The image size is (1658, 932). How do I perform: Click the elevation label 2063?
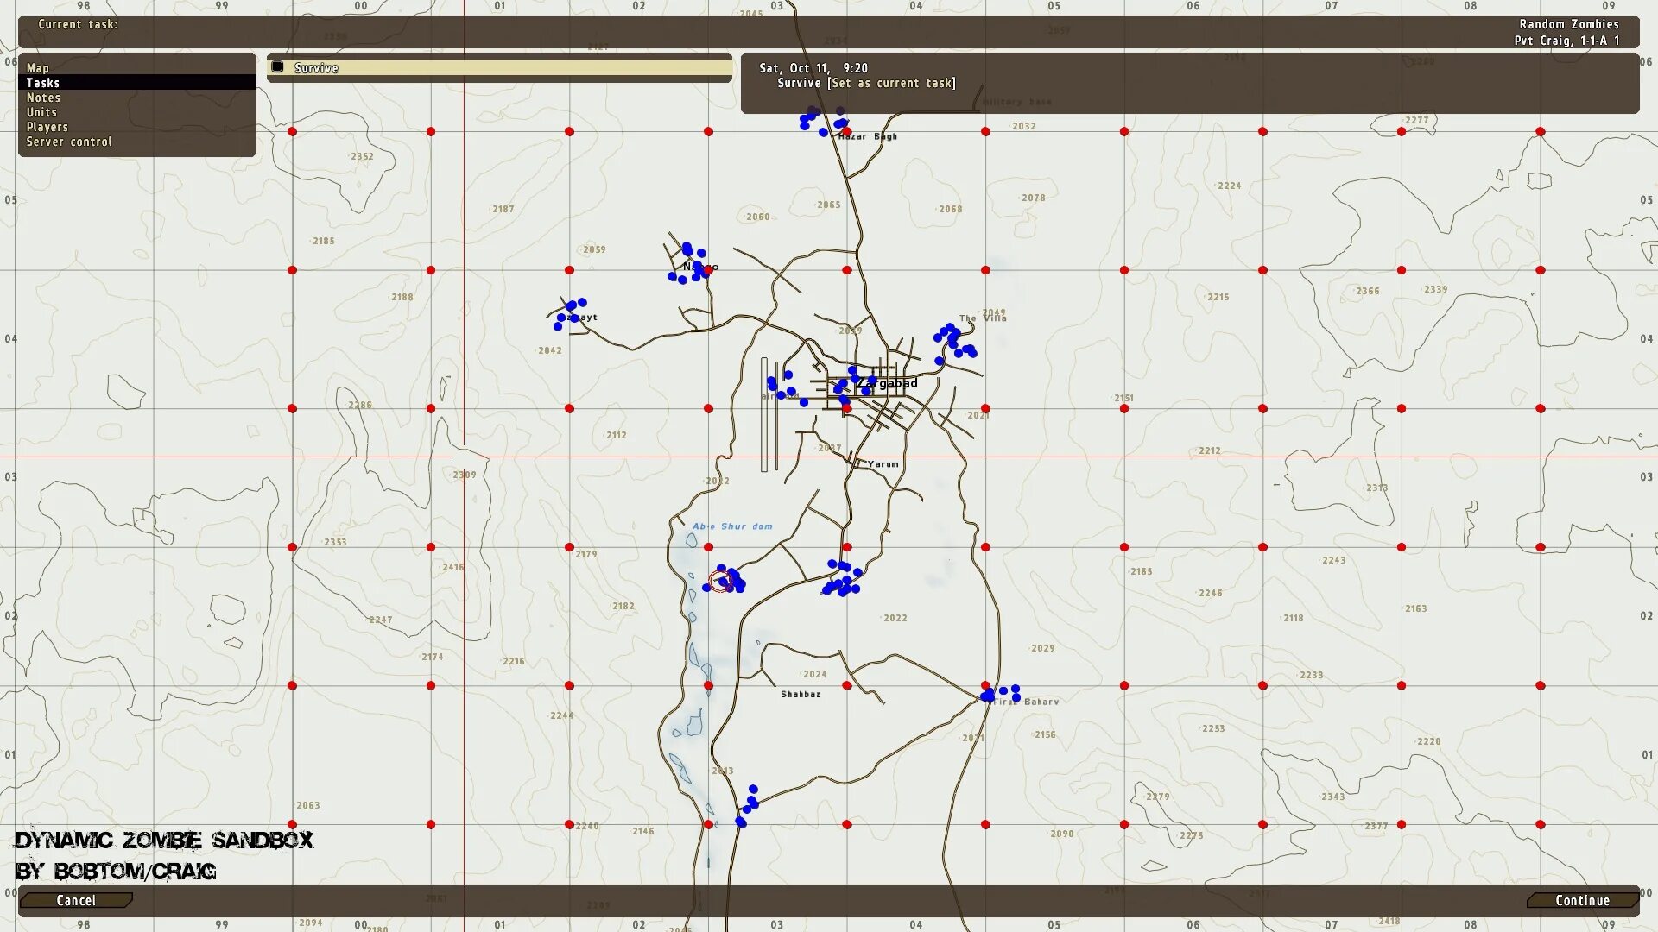(307, 806)
